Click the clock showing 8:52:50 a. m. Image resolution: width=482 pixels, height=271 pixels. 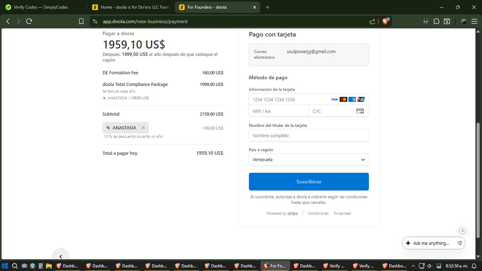[x=457, y=266]
